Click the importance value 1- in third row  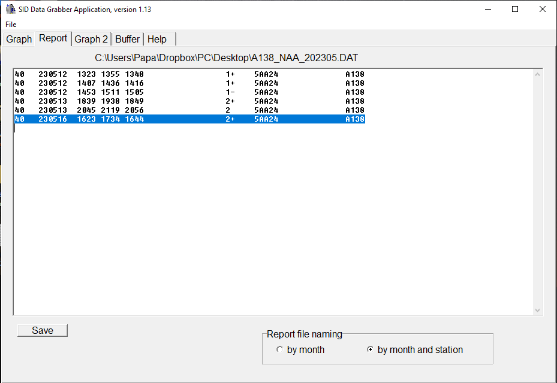(230, 92)
